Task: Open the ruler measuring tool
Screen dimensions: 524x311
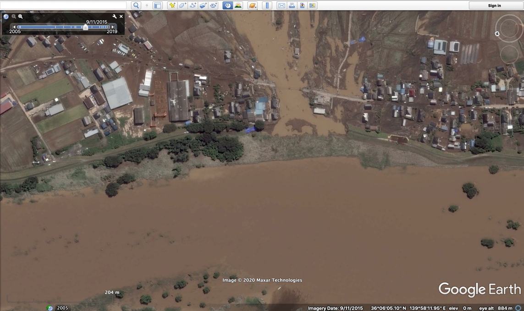Action: point(267,5)
